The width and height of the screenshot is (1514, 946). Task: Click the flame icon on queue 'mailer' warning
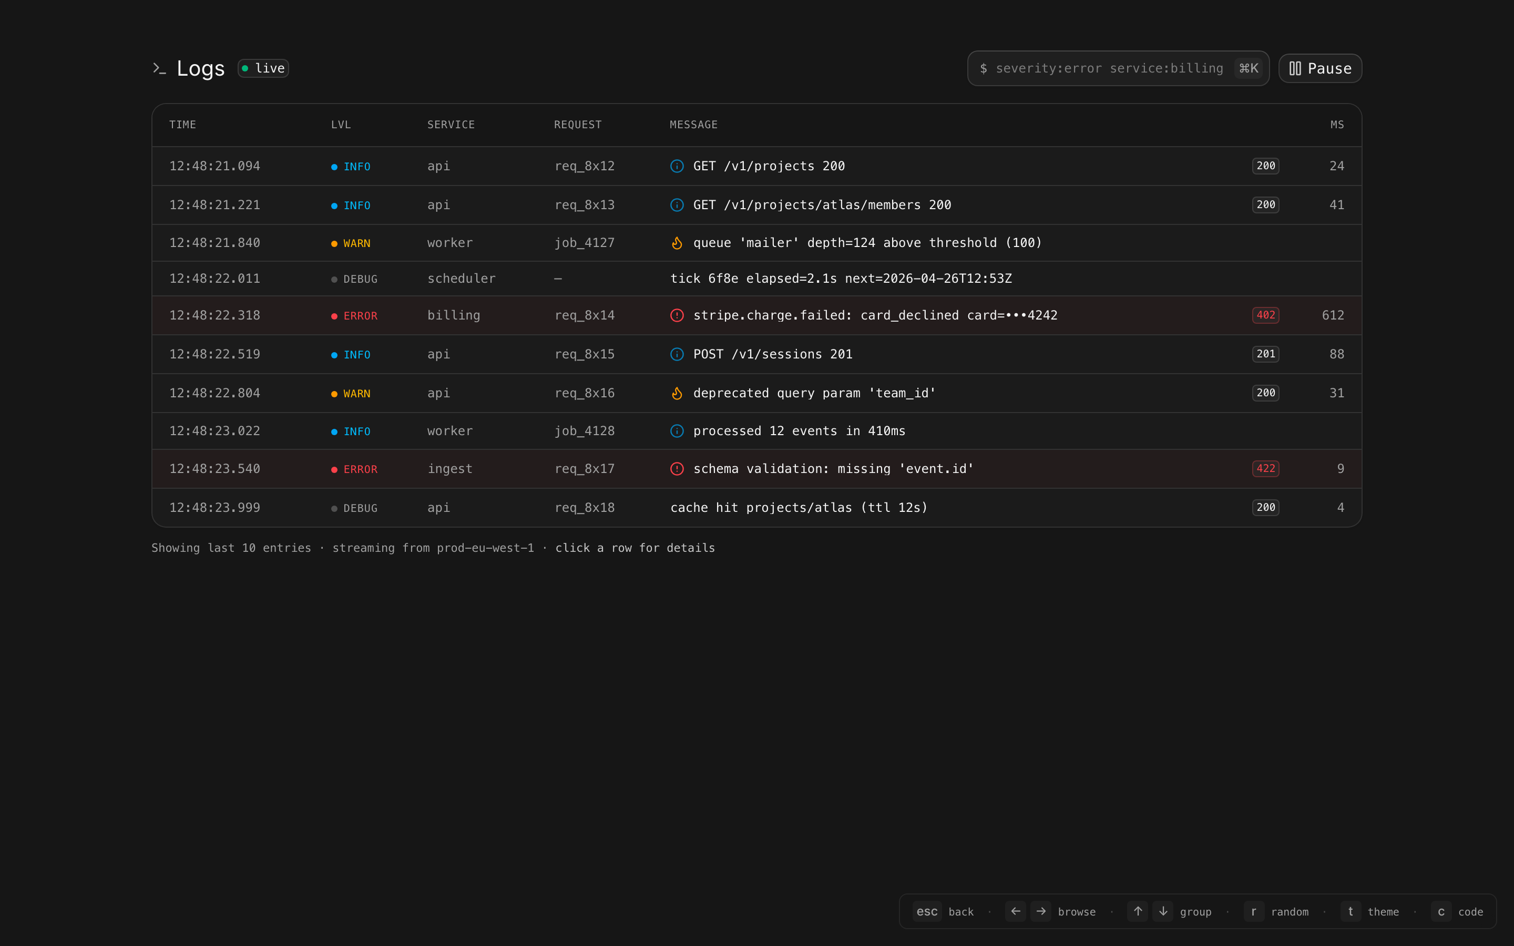(677, 243)
